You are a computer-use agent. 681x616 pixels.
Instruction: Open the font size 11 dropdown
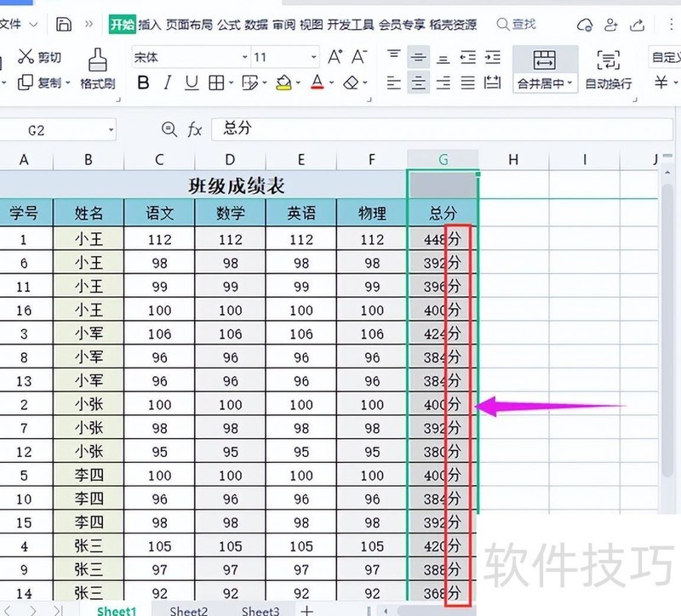313,57
